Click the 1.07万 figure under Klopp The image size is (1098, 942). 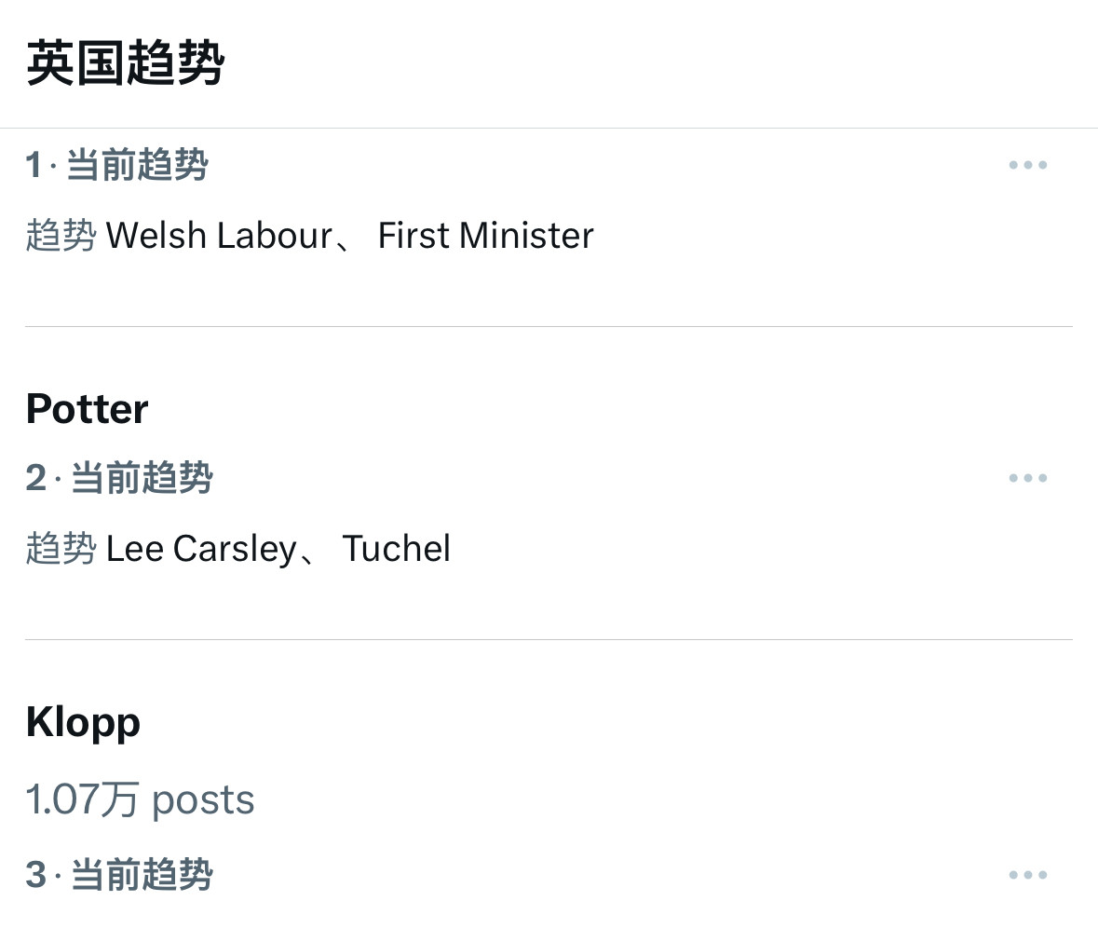82,799
